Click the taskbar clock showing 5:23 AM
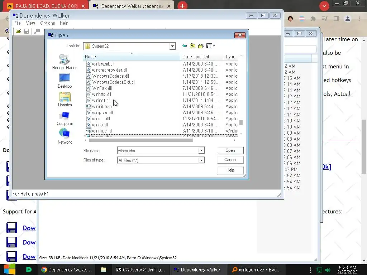 pos(347,270)
